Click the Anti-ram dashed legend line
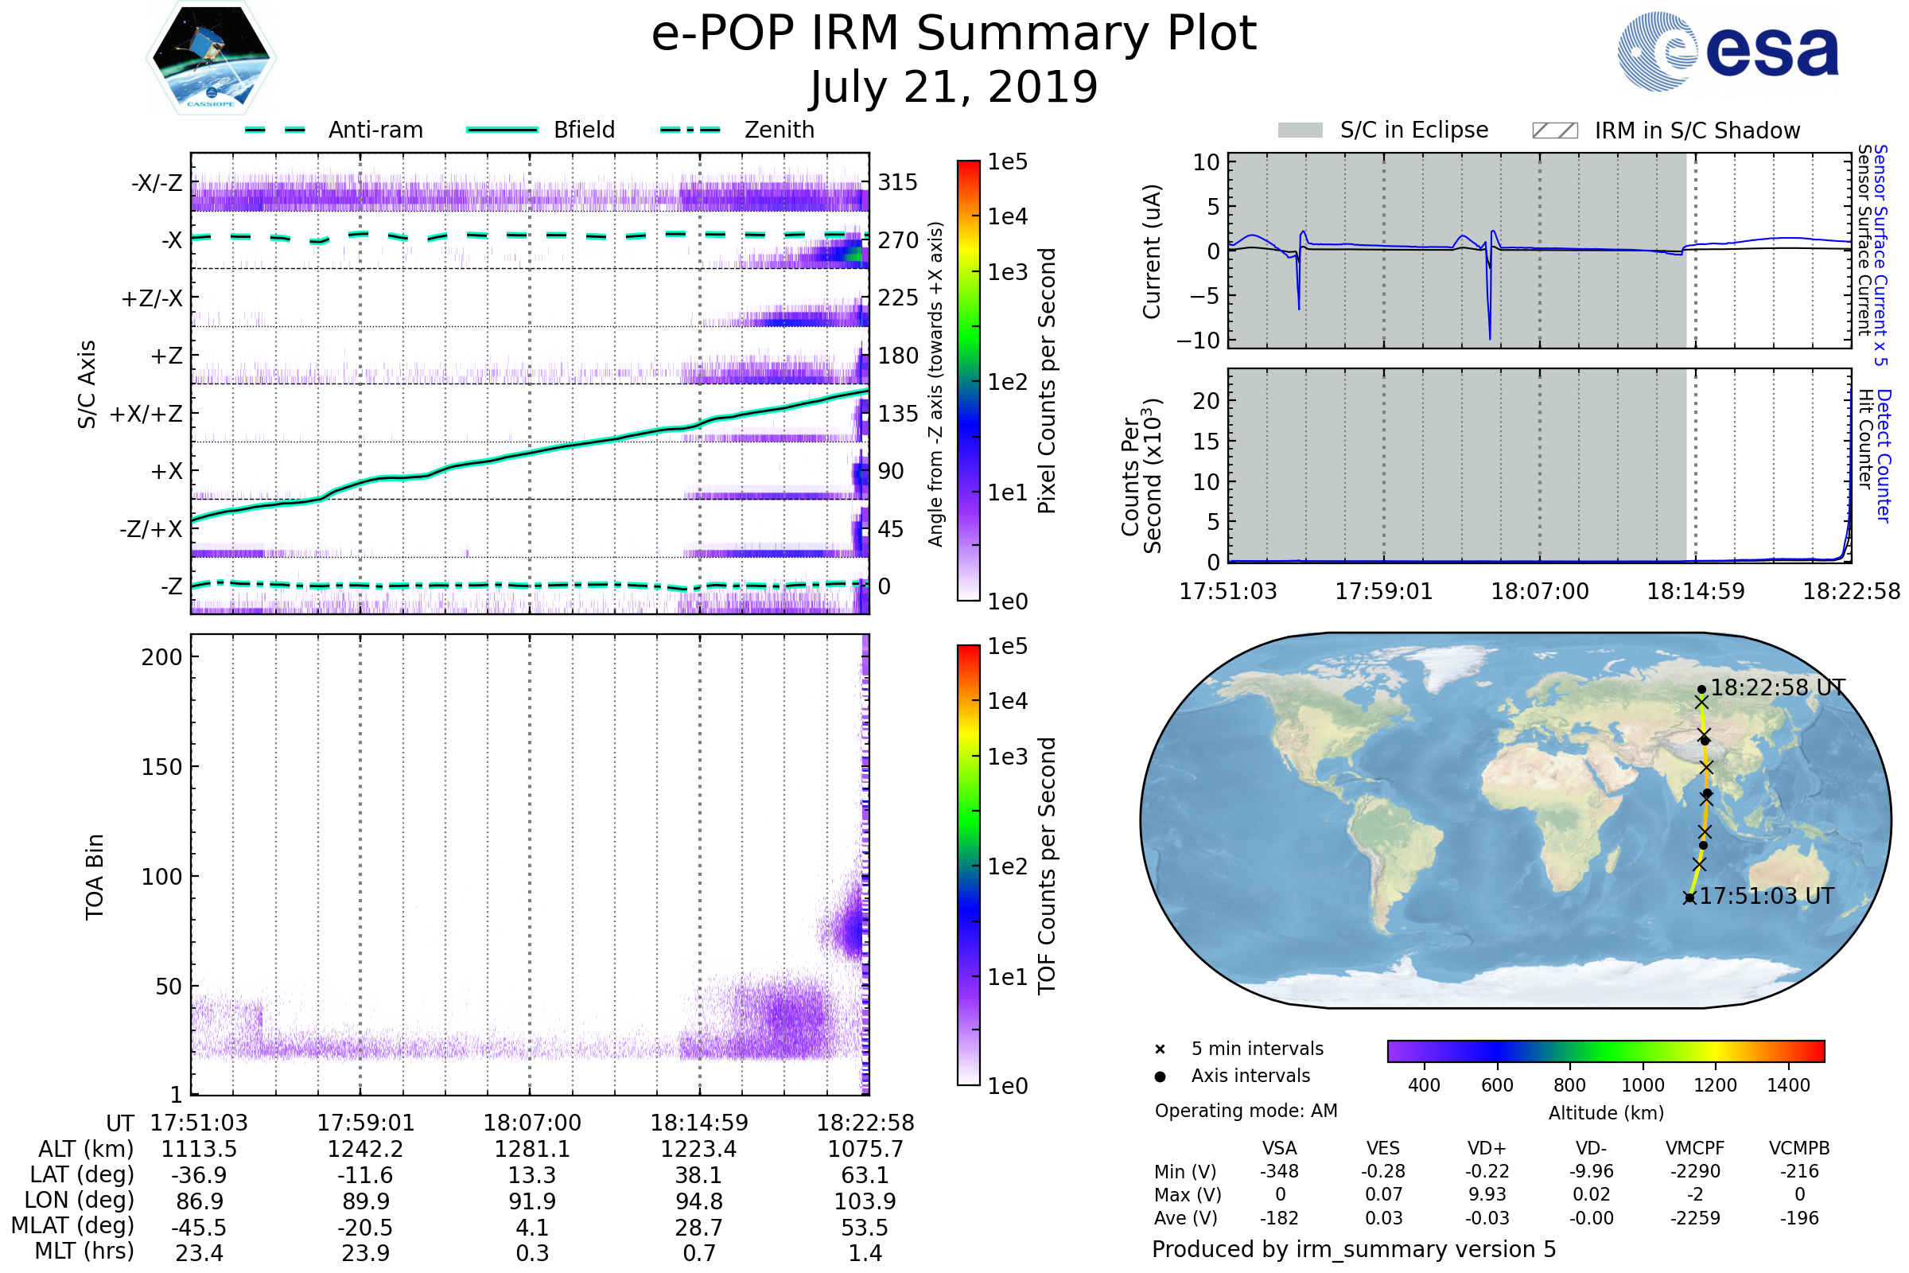The width and height of the screenshot is (1909, 1273). point(275,130)
